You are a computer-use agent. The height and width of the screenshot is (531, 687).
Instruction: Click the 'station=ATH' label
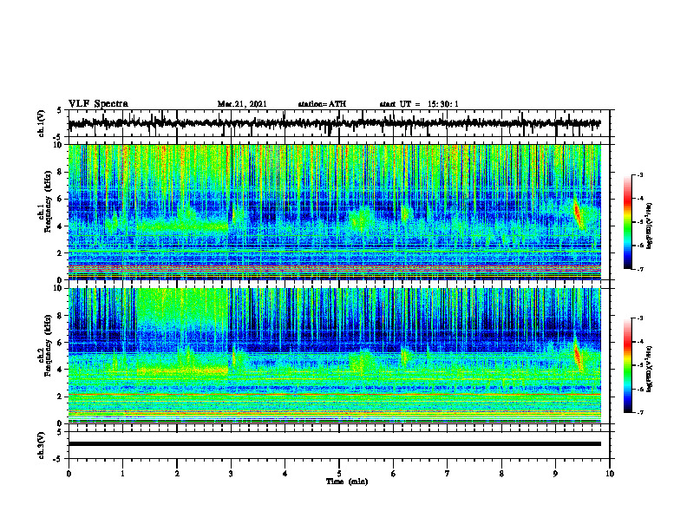(322, 104)
